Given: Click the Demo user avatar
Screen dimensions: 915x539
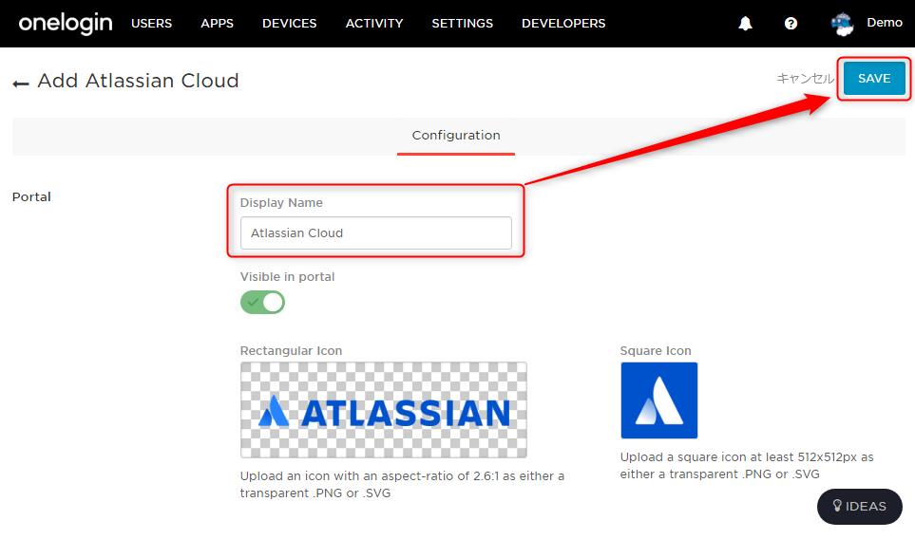Looking at the screenshot, I should (842, 24).
